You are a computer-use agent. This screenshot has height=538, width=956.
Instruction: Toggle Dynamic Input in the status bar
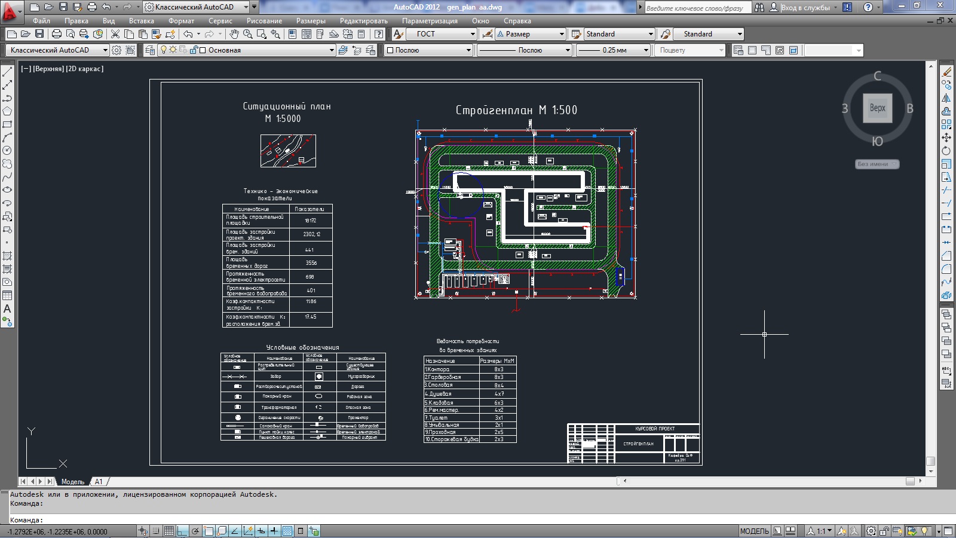[261, 531]
